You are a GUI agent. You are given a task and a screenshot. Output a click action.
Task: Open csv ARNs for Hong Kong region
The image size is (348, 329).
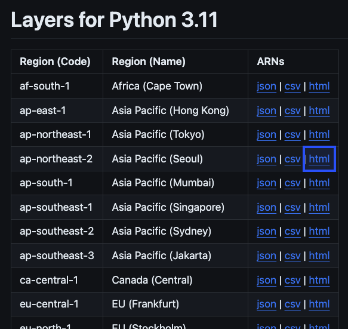click(x=292, y=110)
